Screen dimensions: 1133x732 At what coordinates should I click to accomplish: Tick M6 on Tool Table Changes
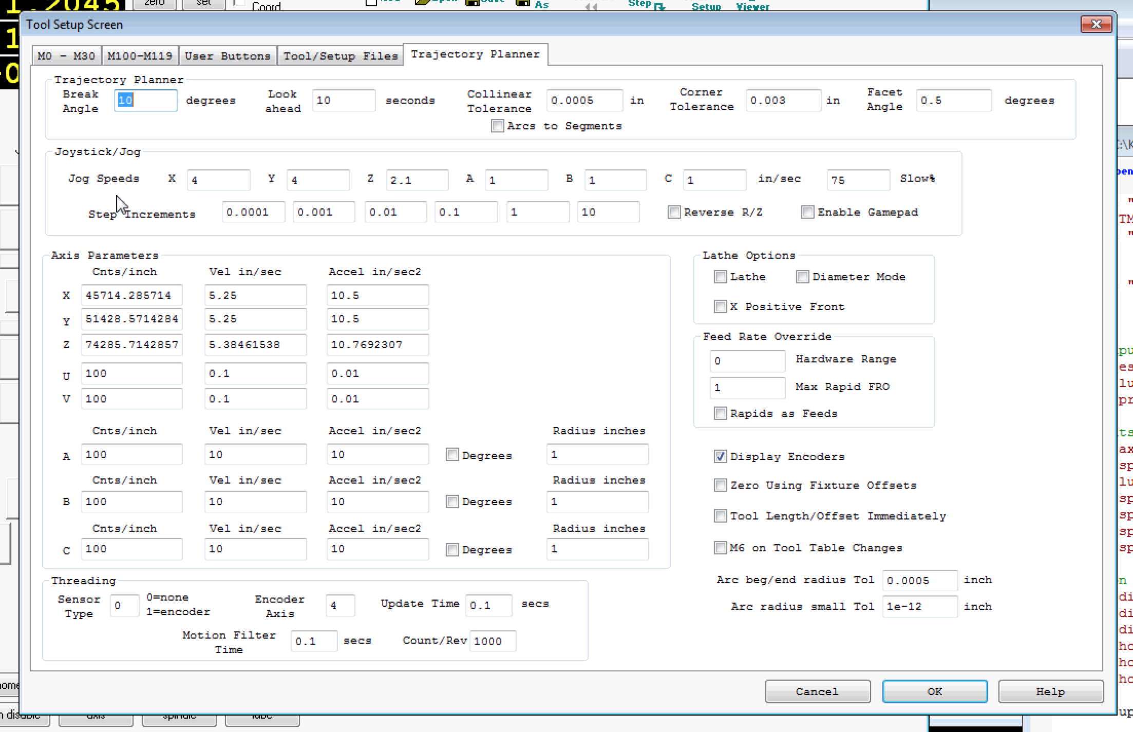(720, 548)
